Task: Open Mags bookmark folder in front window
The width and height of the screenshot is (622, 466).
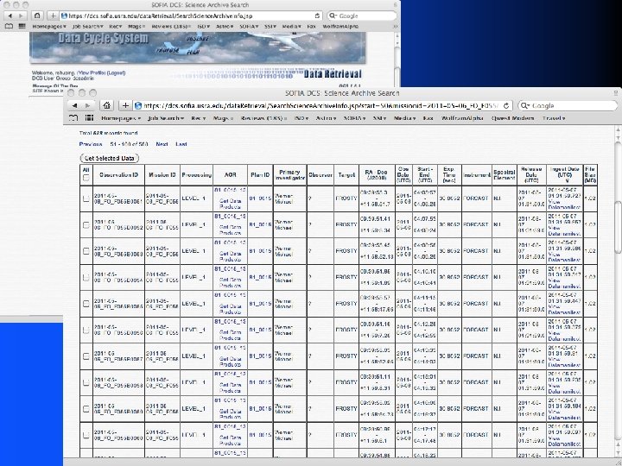Action: coord(224,118)
